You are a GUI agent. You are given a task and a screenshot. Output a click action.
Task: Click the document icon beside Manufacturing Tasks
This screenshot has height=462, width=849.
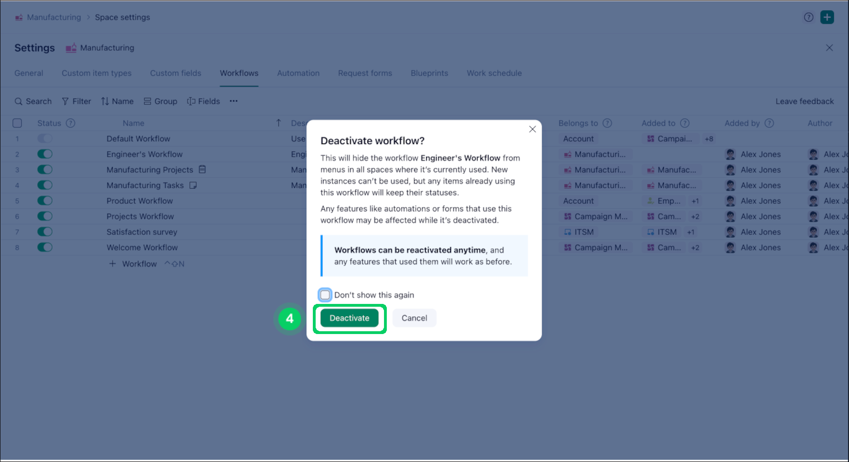point(193,185)
